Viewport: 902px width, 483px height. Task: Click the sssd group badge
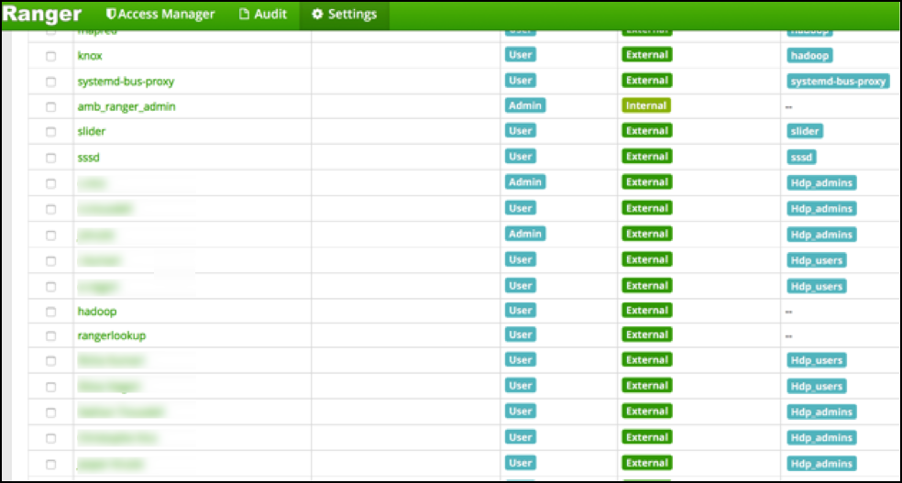point(802,158)
